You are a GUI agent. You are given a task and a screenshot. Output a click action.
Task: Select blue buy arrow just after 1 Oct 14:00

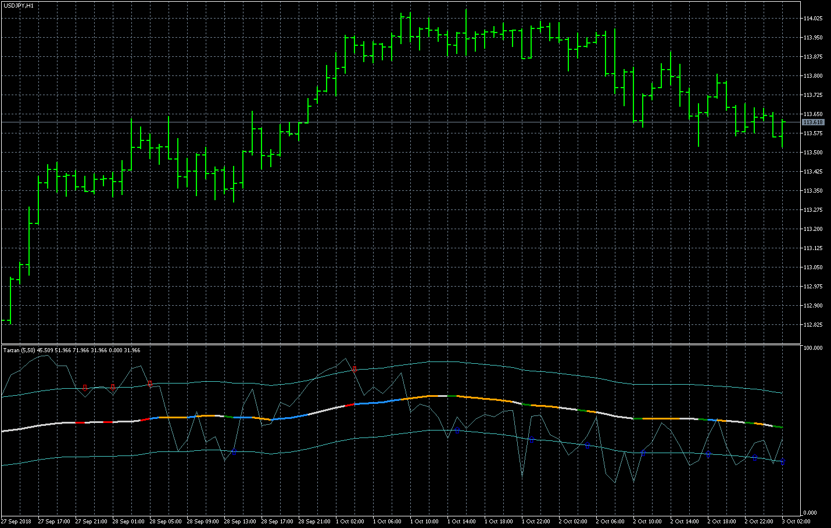pyautogui.click(x=457, y=431)
